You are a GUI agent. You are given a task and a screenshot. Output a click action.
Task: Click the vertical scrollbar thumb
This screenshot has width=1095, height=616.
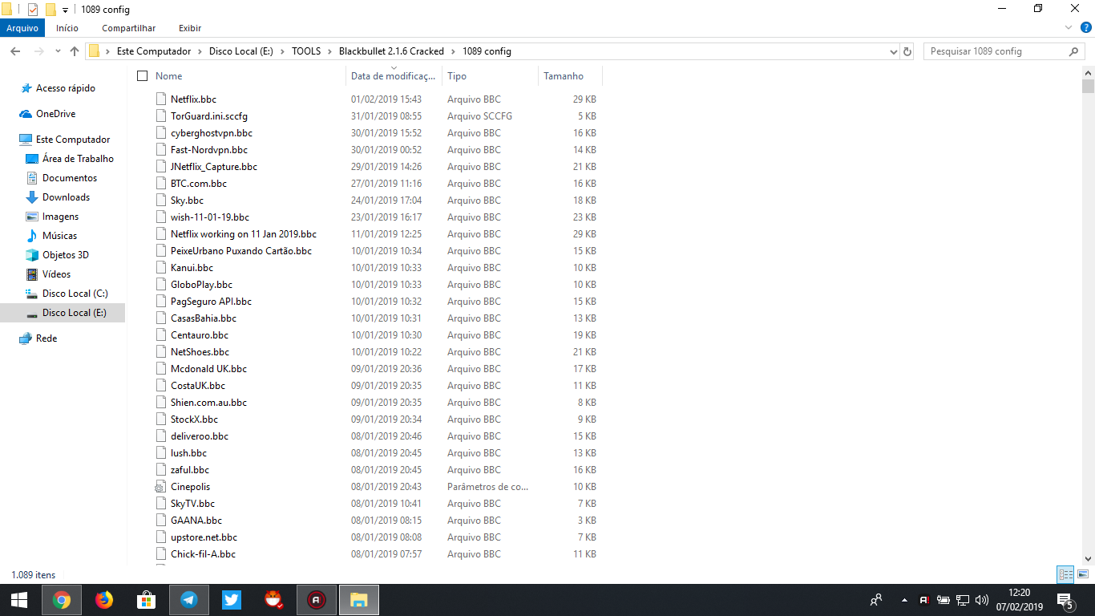point(1088,87)
